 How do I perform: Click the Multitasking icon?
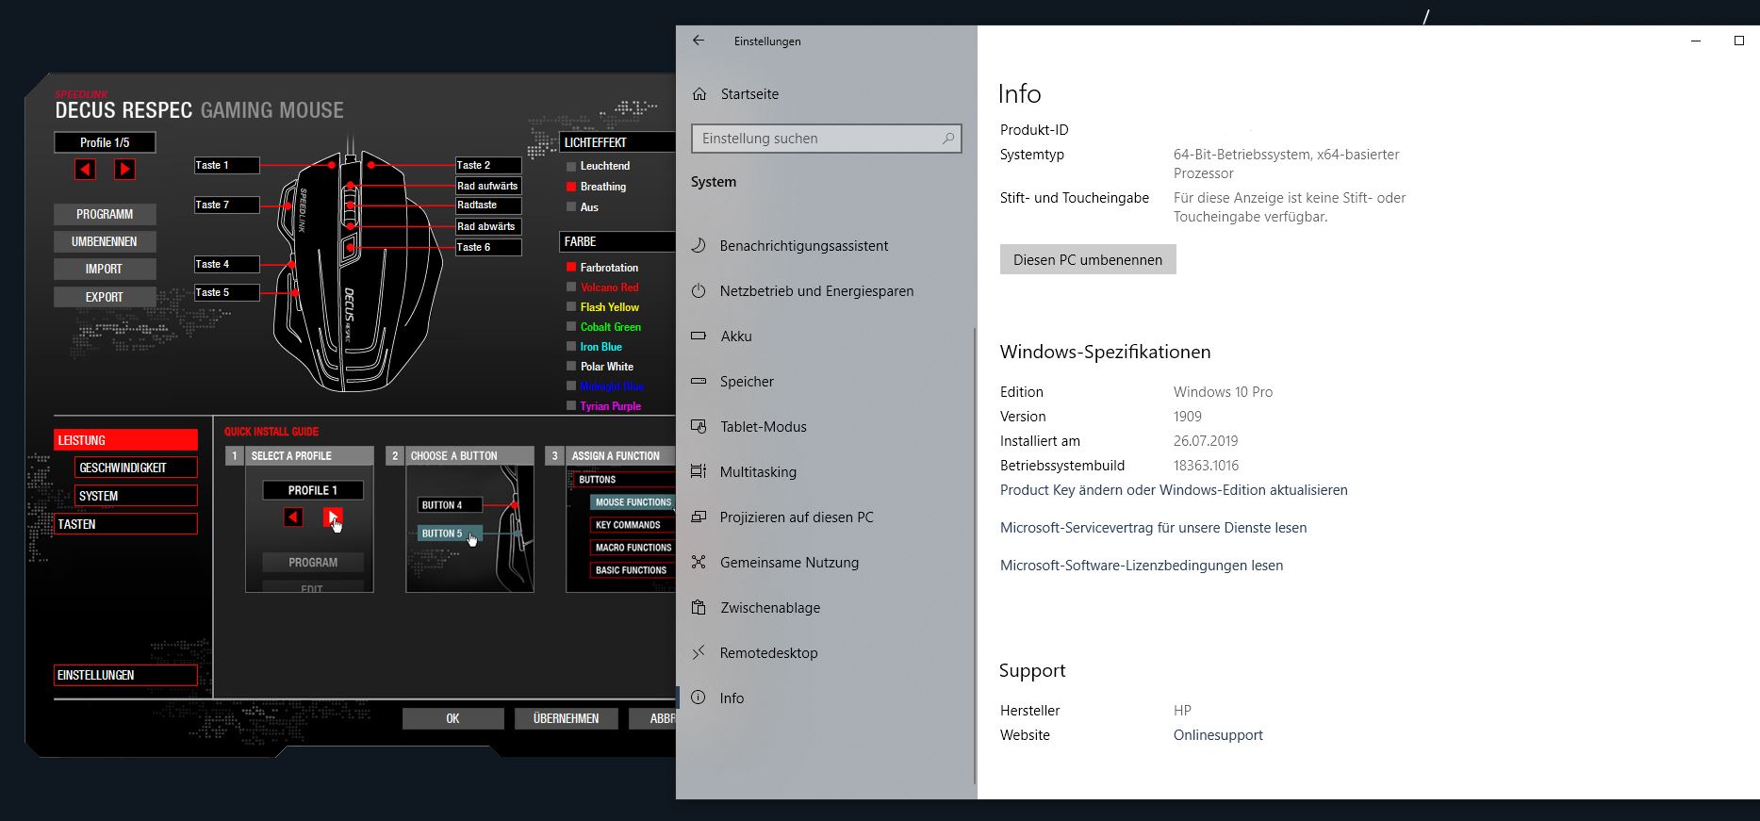(699, 471)
